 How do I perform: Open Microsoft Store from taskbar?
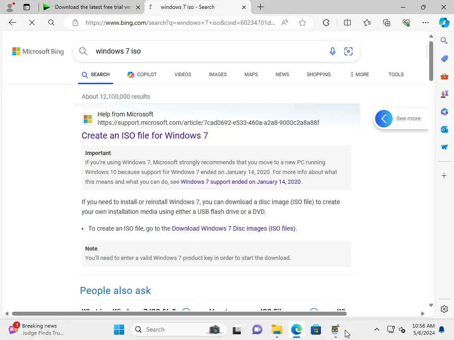pyautogui.click(x=316, y=329)
